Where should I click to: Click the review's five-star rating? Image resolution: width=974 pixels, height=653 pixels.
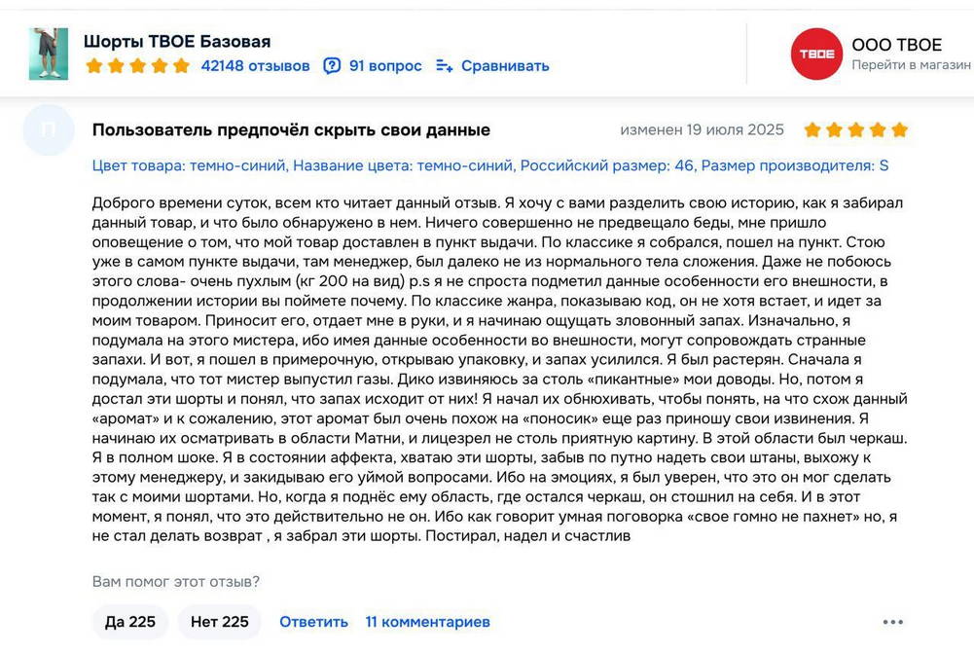coord(856,129)
